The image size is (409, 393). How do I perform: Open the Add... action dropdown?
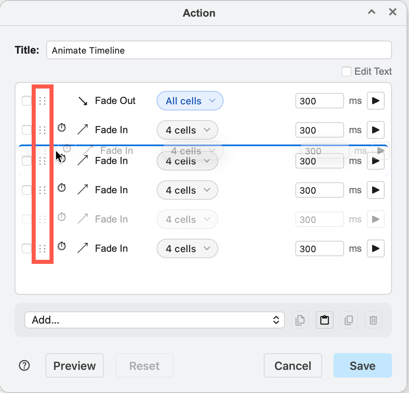click(155, 320)
